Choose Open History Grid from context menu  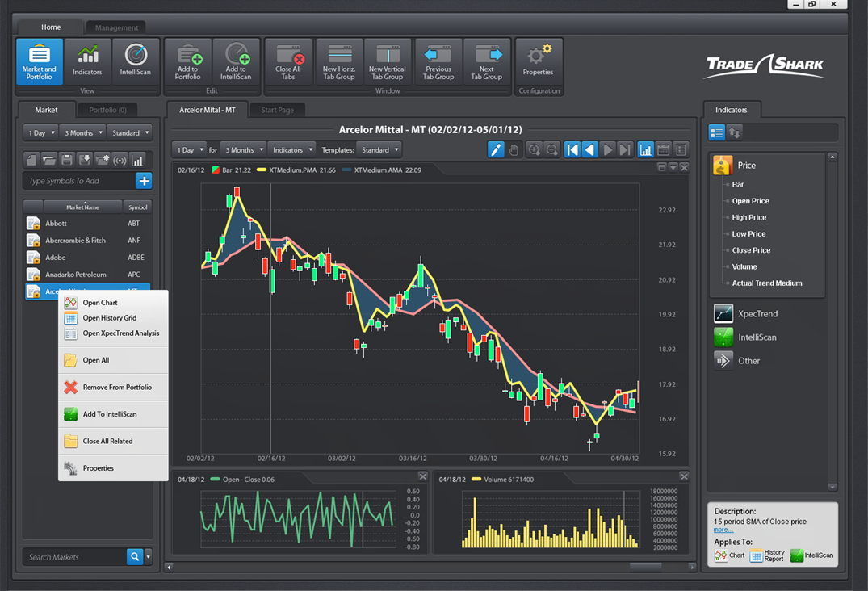pyautogui.click(x=113, y=318)
